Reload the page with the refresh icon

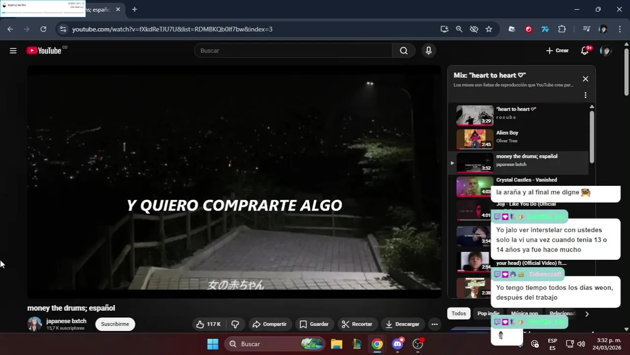pyautogui.click(x=43, y=29)
